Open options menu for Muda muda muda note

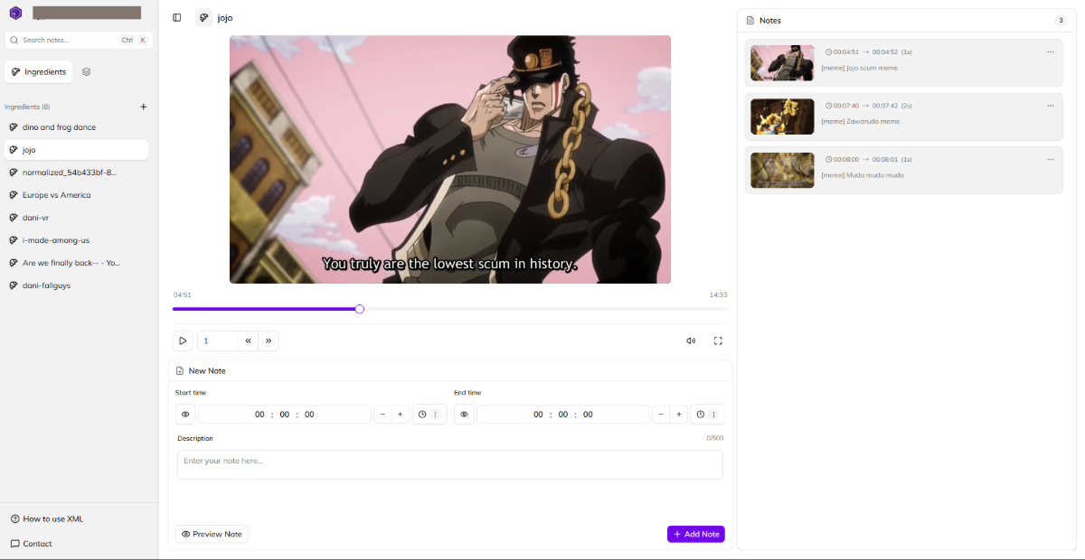coord(1050,159)
